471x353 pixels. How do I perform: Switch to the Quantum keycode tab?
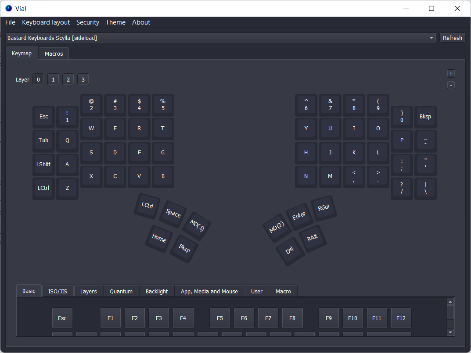pos(121,291)
